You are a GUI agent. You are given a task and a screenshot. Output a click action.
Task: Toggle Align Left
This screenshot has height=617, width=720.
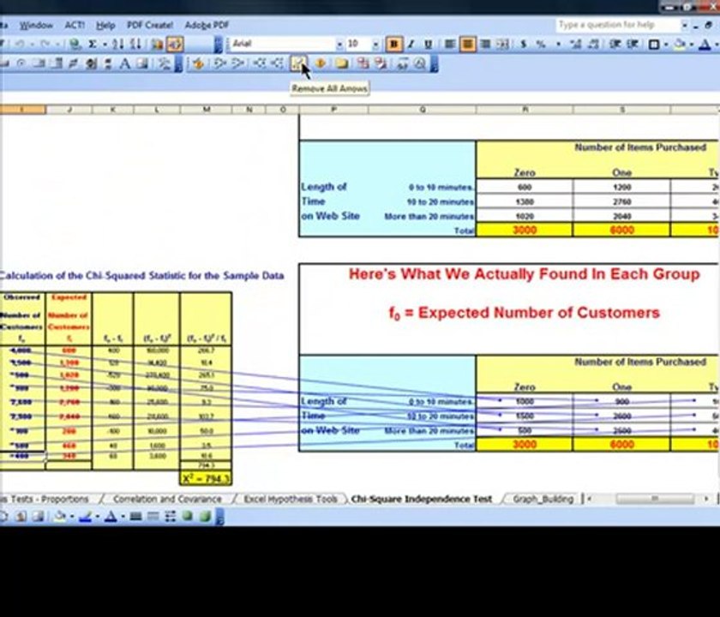tap(450, 44)
